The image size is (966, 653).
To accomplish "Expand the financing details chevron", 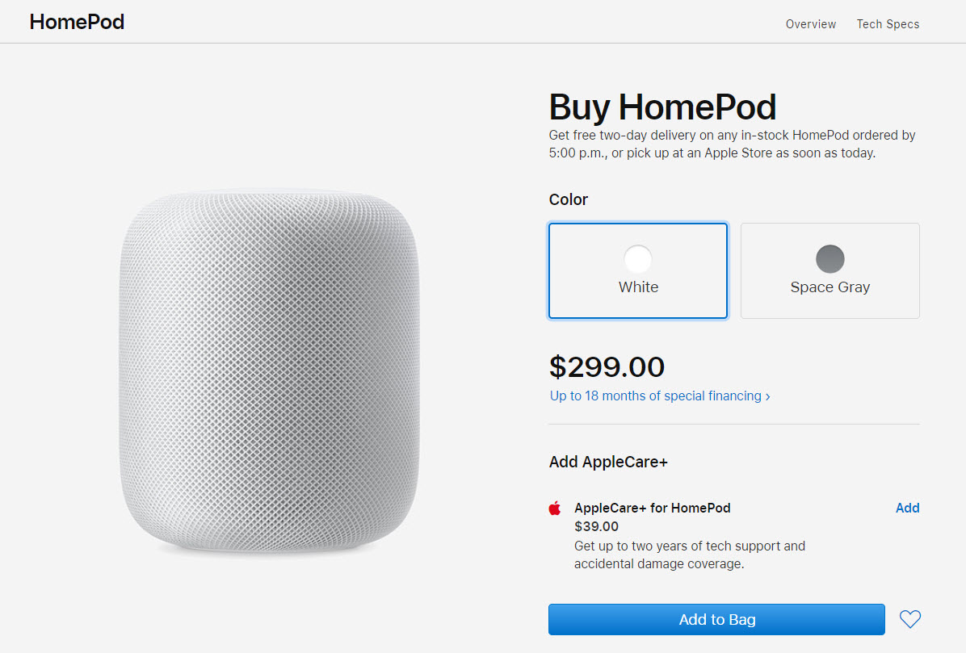I will tap(768, 396).
